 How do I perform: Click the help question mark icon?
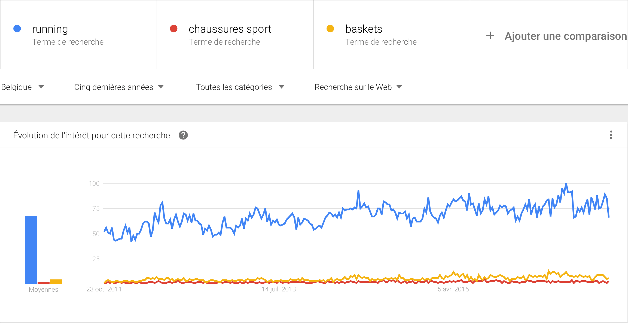click(x=183, y=135)
